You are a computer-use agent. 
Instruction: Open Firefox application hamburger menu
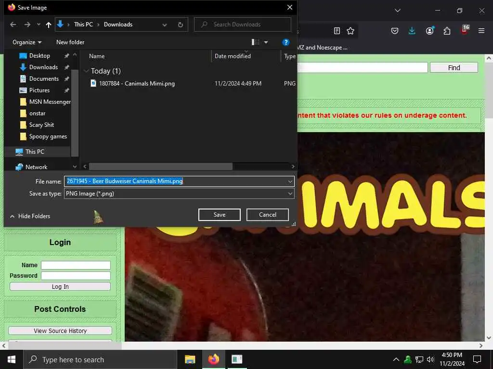tap(481, 31)
